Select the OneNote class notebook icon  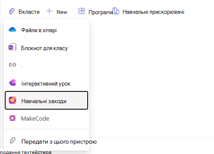13,47
